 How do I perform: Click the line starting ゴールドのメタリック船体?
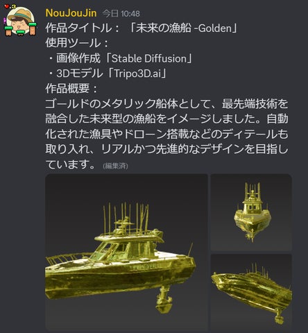pos(166,104)
